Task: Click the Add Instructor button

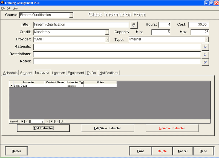Action: (43, 128)
